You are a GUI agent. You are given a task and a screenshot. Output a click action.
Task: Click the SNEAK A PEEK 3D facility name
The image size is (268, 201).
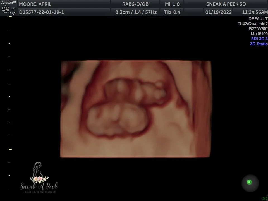pyautogui.click(x=226, y=4)
